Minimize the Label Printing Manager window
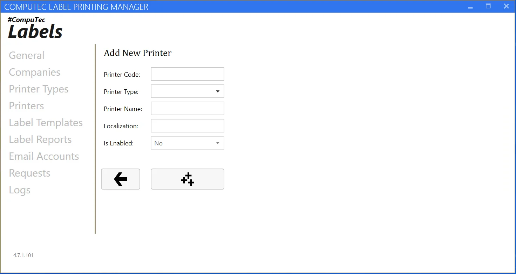This screenshot has width=516, height=274. [470, 7]
